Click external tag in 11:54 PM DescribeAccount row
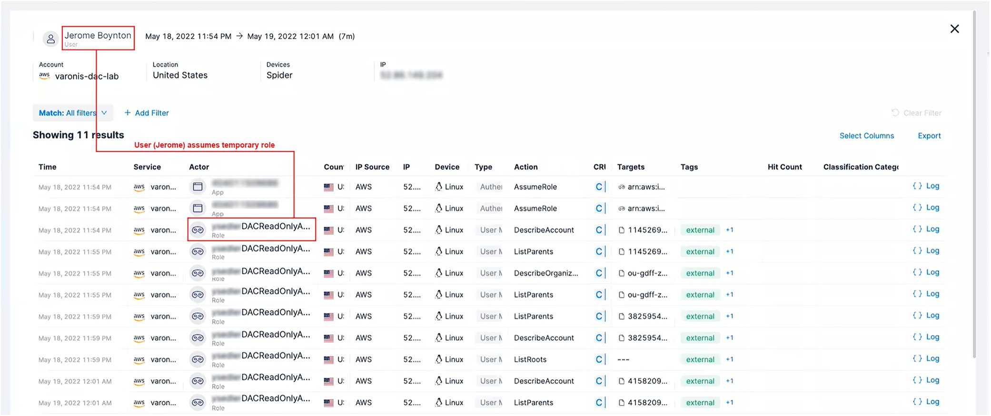 [700, 230]
